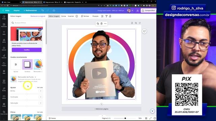Click the Removedor de Fundo tool entry
The height and width of the screenshot is (121, 216).
tap(27, 79)
